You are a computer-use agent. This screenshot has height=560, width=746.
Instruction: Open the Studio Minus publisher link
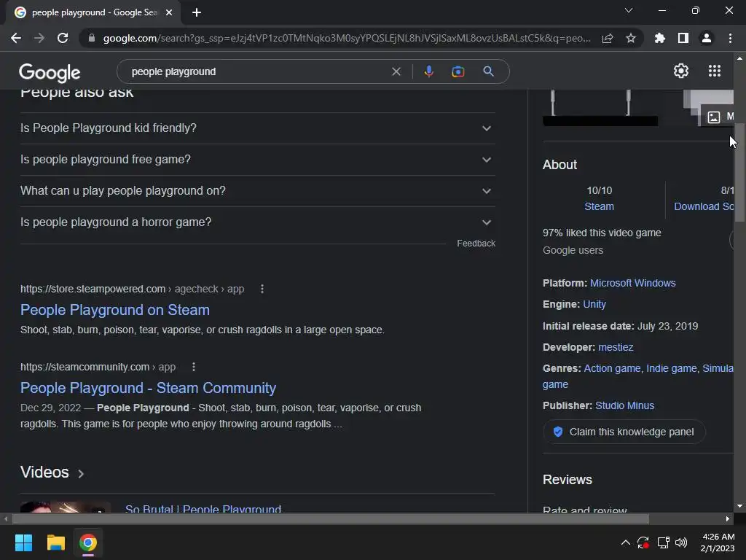pos(624,405)
